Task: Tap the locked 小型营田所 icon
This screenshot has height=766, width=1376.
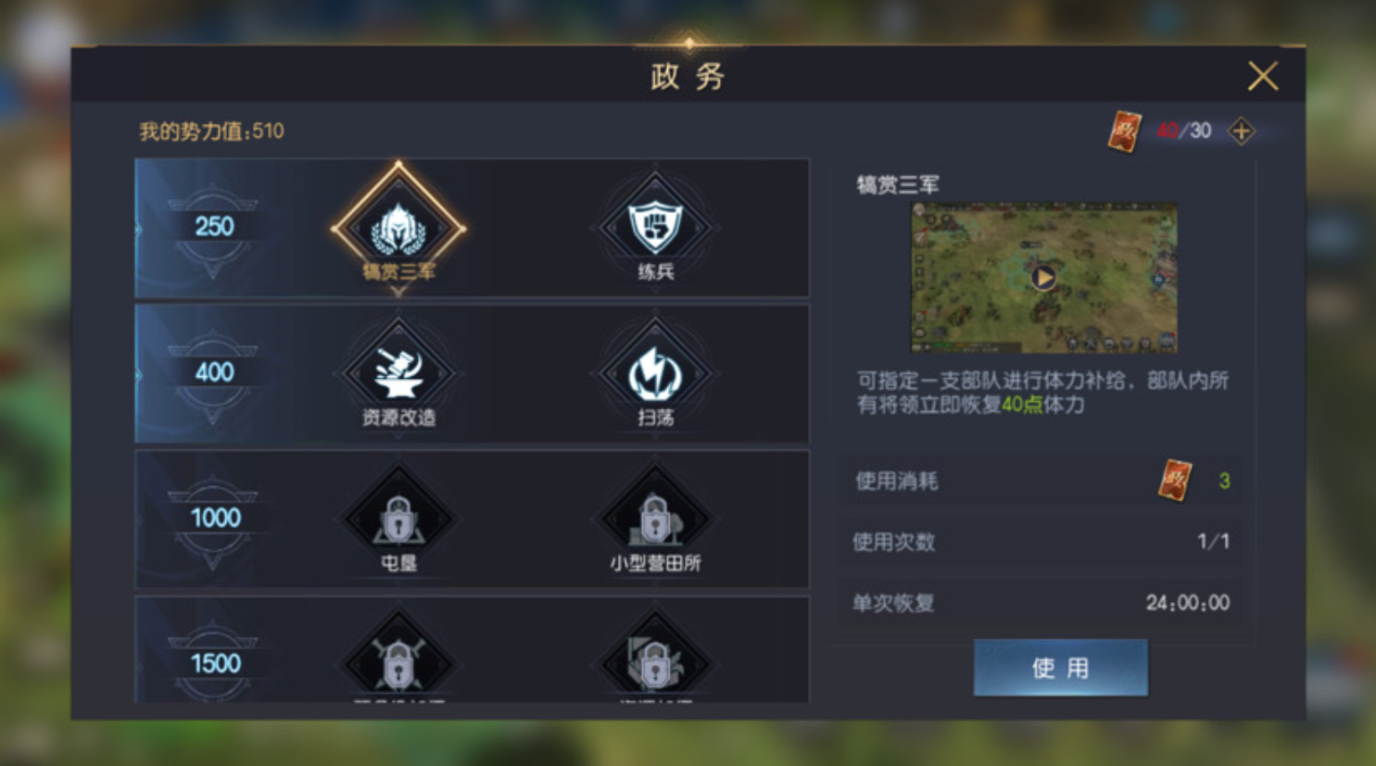Action: tap(655, 519)
